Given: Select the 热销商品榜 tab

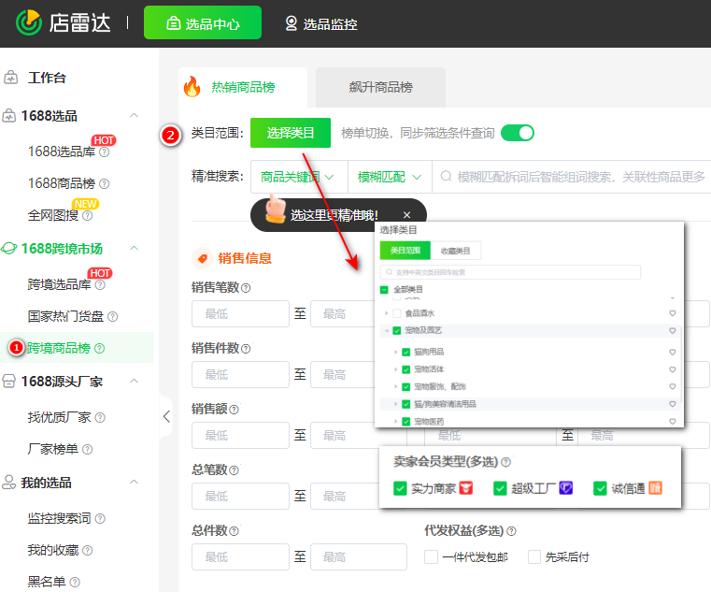Looking at the screenshot, I should [x=243, y=87].
